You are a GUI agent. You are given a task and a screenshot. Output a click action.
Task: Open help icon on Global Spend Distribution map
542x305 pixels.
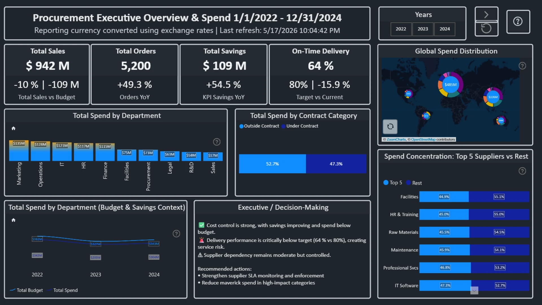point(522,66)
